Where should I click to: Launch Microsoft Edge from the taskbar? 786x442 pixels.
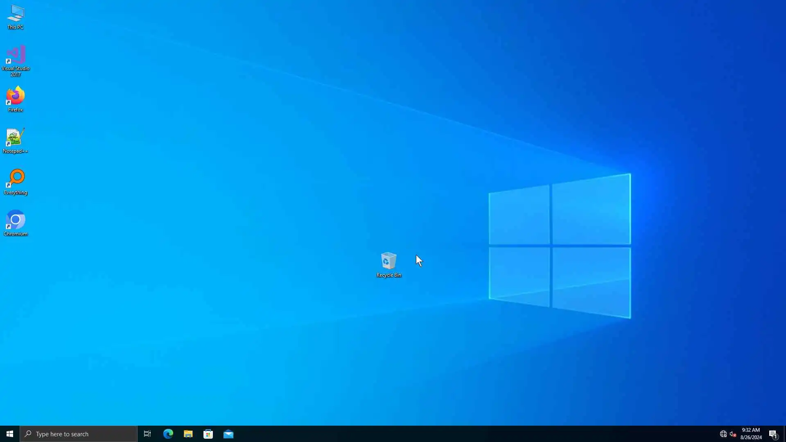pos(168,434)
